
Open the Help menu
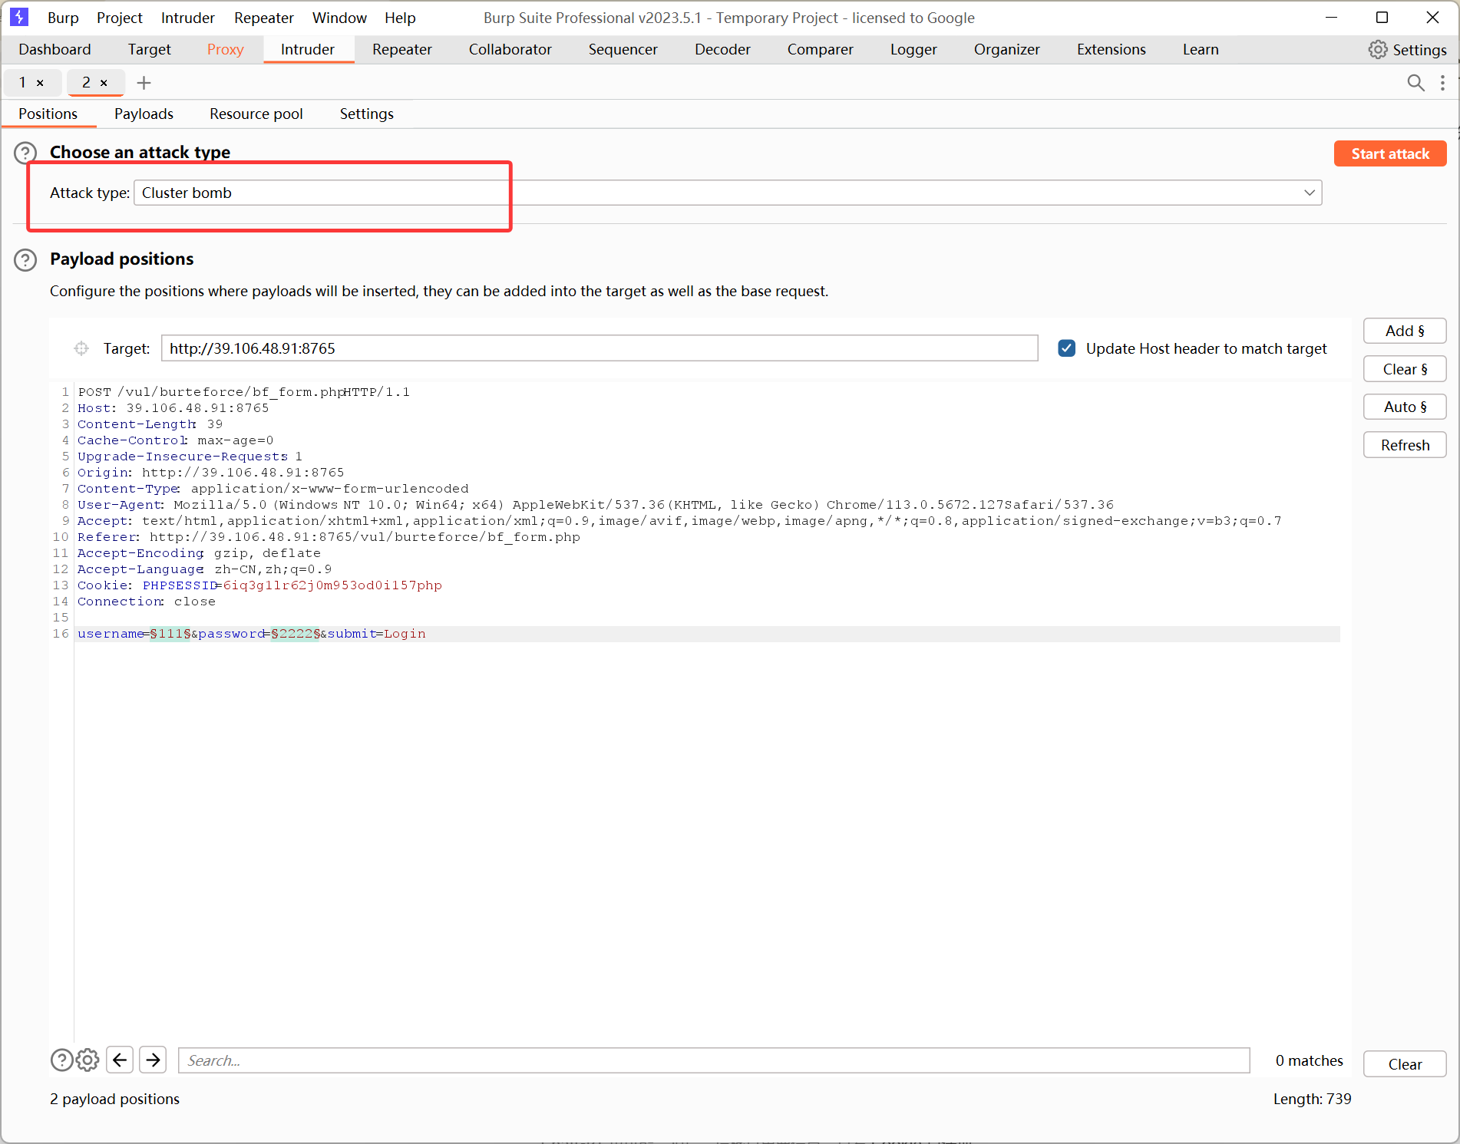coord(400,18)
